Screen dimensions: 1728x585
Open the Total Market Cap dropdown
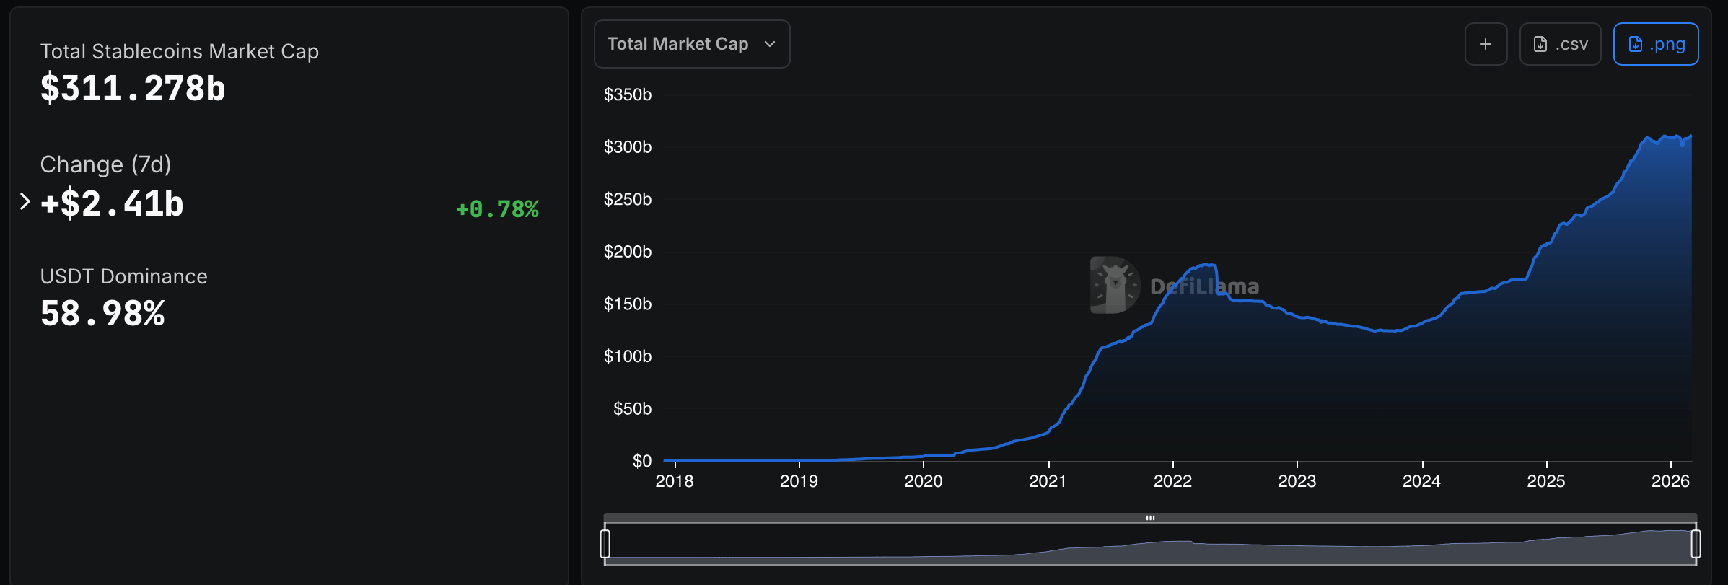691,44
